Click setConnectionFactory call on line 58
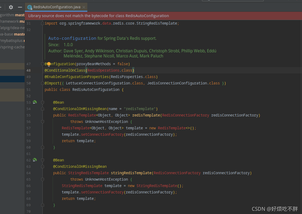Screen dimensions: 302x214 [102, 134]
